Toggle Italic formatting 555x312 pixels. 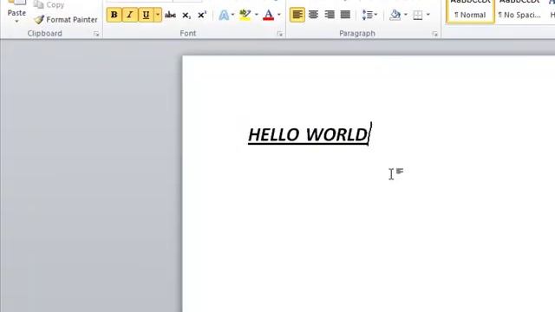click(130, 15)
